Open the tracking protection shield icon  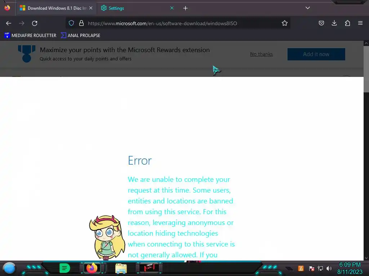71,23
